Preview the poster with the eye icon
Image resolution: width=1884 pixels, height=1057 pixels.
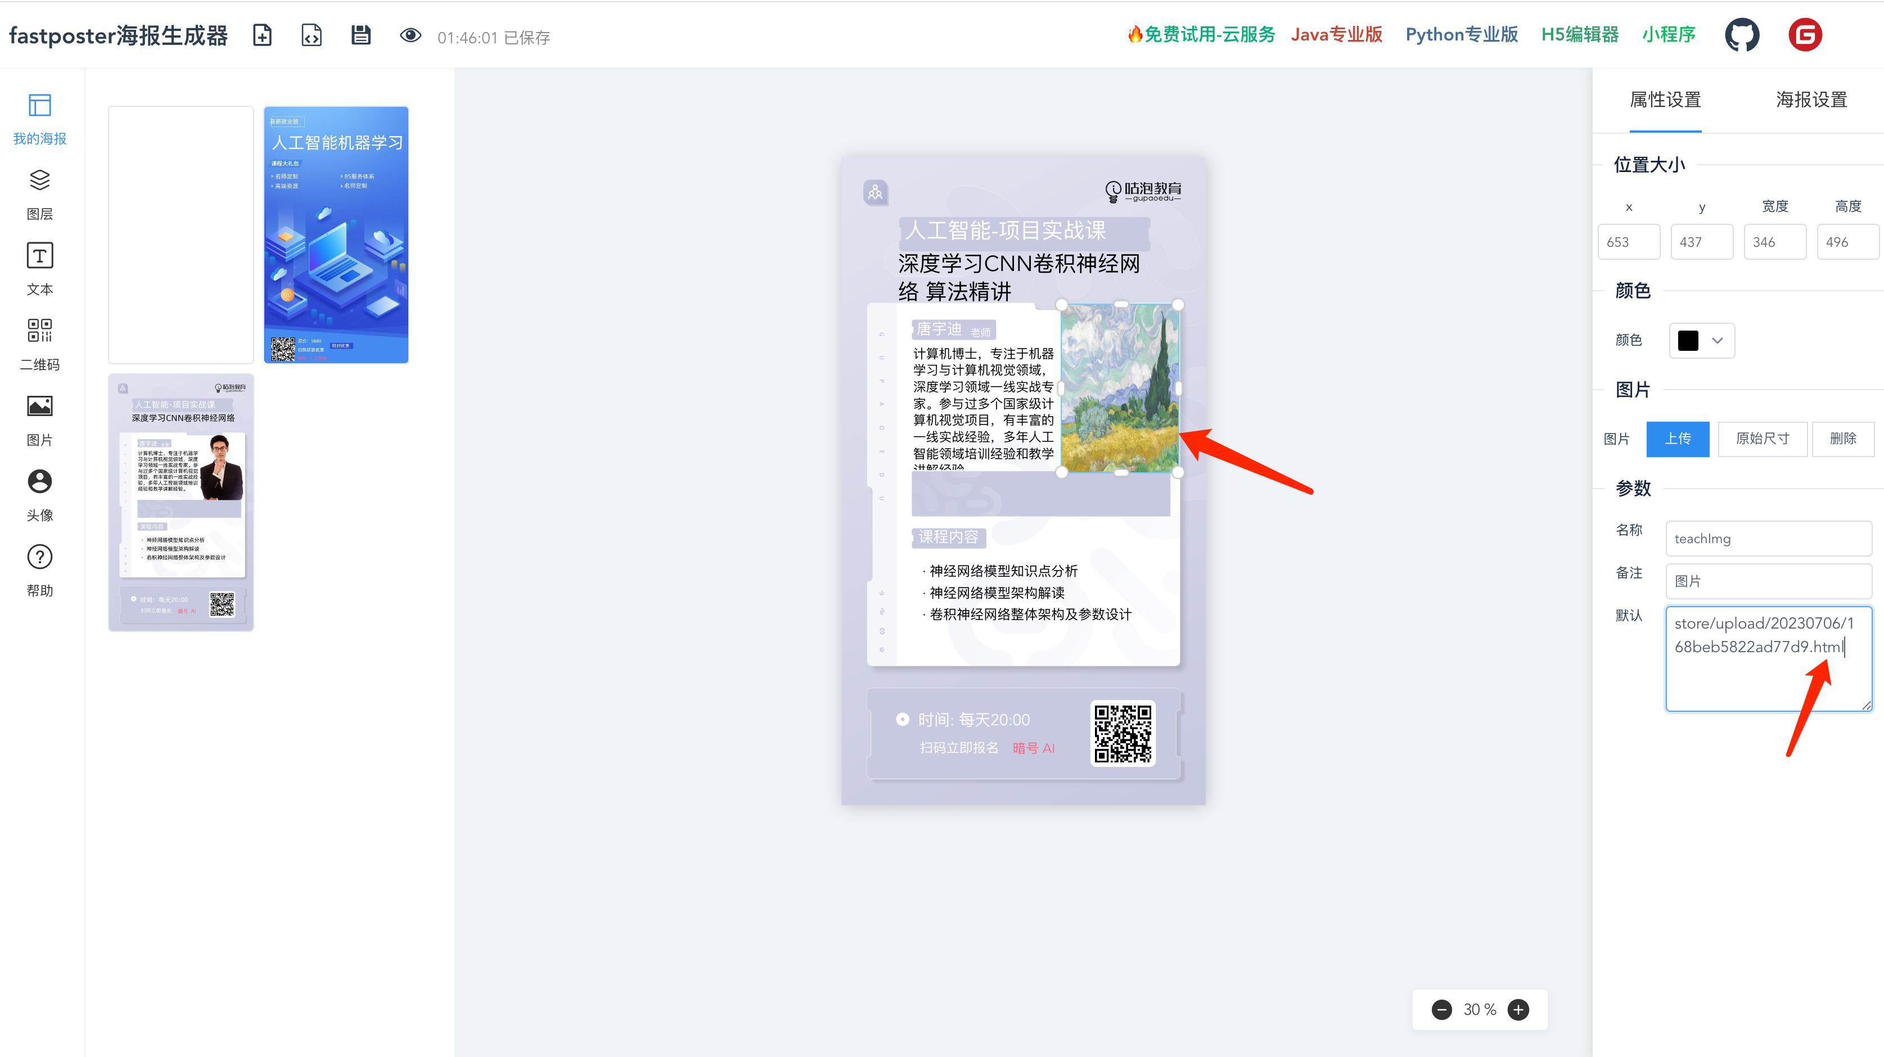(x=411, y=34)
